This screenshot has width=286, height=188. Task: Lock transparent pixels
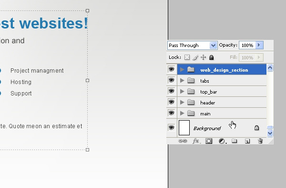pos(187,57)
